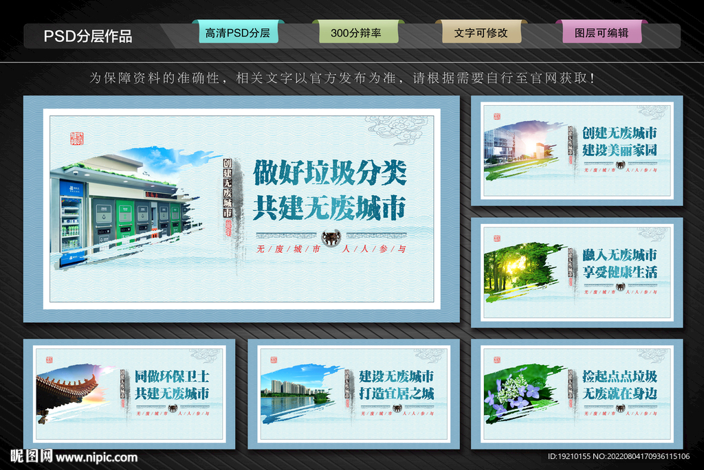Click the vertical 创建无废城市 strip in large poster
The width and height of the screenshot is (704, 470).
click(x=228, y=188)
